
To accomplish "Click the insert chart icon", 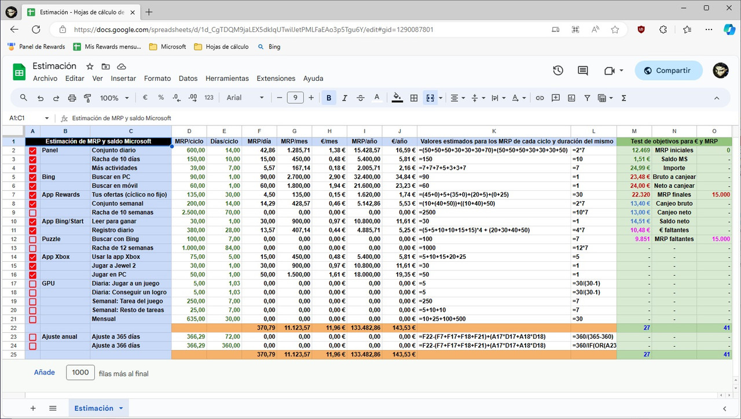I will coord(571,98).
